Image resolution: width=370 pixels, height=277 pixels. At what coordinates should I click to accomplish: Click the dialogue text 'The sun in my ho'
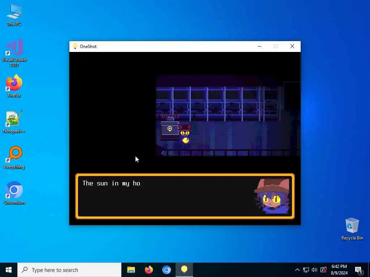tap(111, 183)
